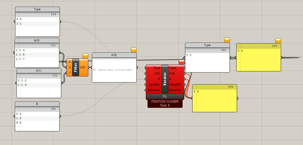Select the middle A(0) panel title bar

point(114,55)
